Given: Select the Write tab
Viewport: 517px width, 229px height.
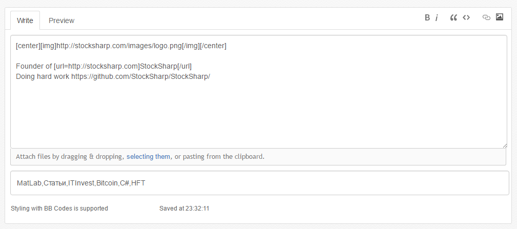Looking at the screenshot, I should point(25,20).
